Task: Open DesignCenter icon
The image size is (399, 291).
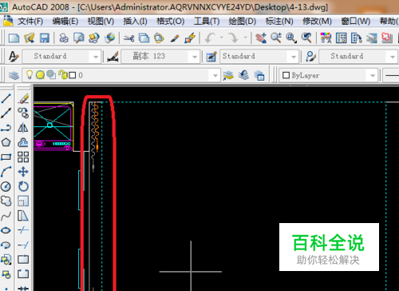Action: coord(341,38)
